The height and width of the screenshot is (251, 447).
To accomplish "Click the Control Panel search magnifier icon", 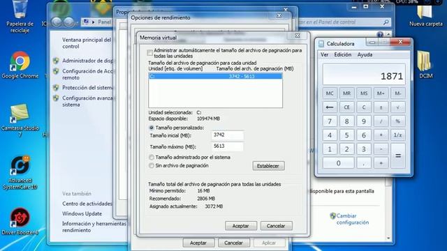I will (x=386, y=22).
